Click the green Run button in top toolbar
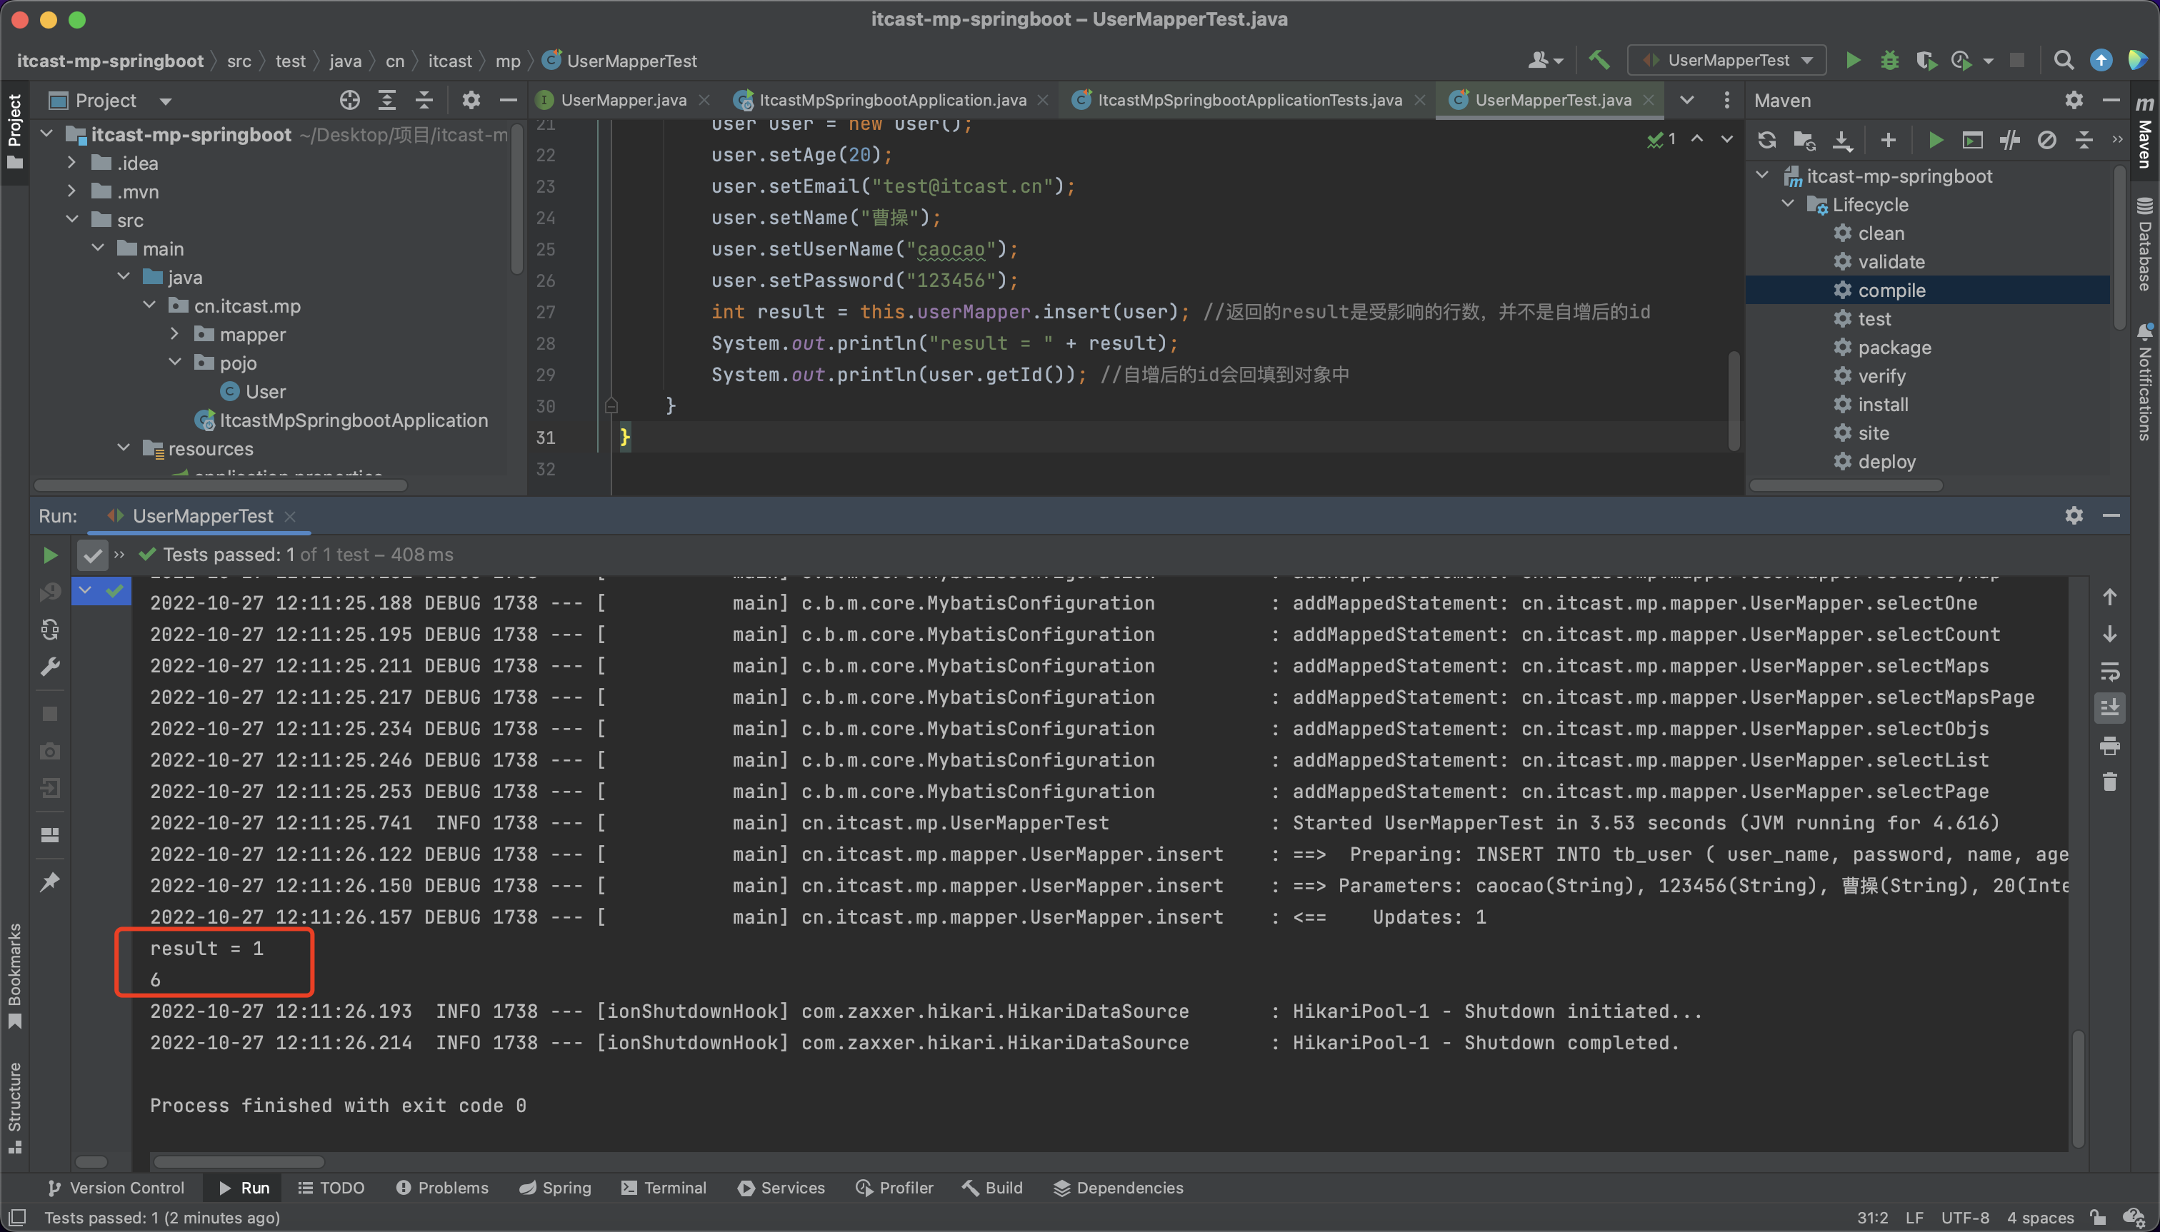Viewport: 2160px width, 1232px height. (1853, 60)
